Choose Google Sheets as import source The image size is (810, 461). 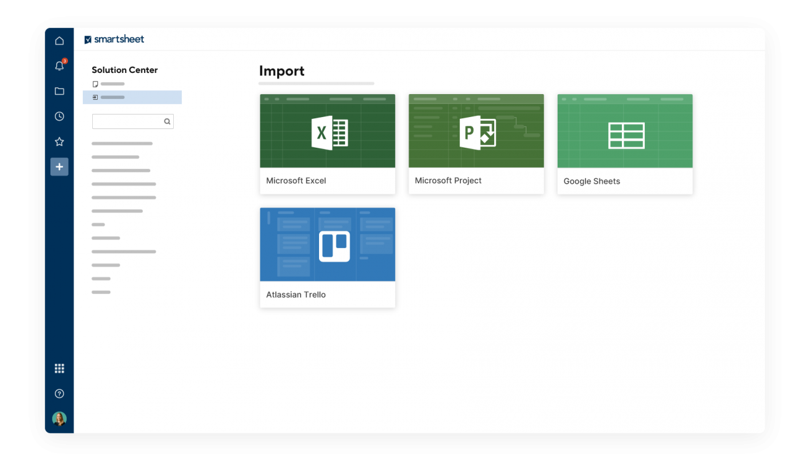(624, 131)
